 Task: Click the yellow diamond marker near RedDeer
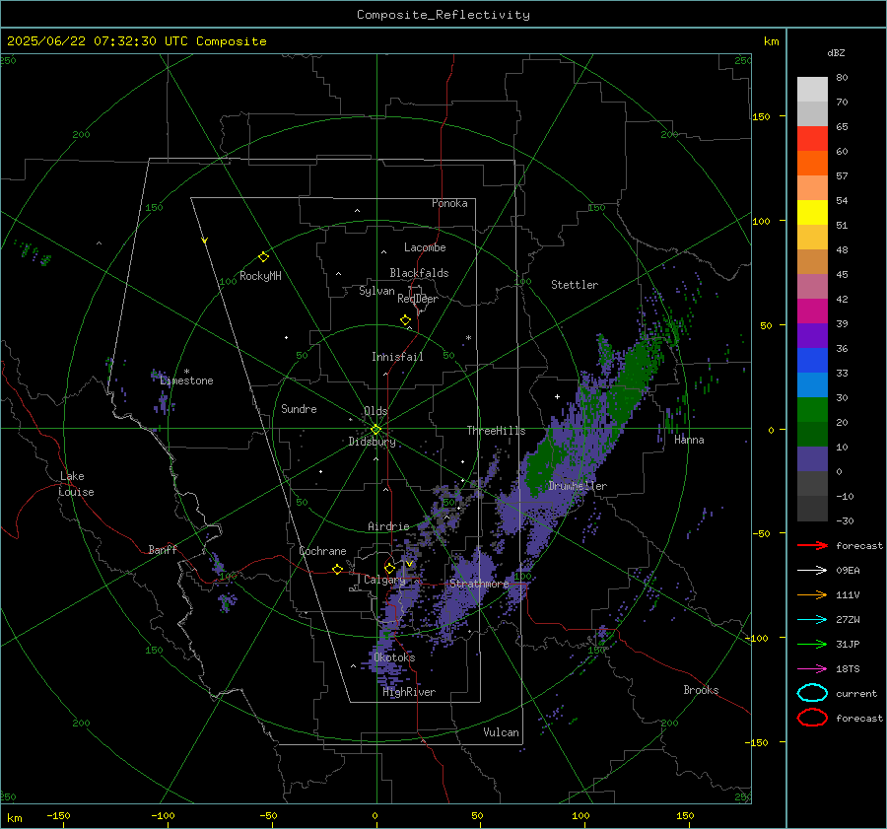coord(405,320)
